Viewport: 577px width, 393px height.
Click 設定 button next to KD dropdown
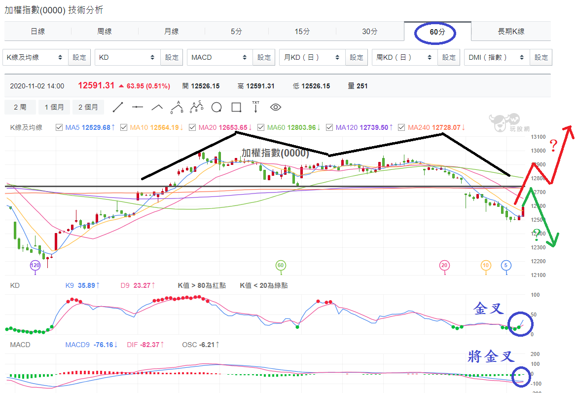tap(172, 57)
